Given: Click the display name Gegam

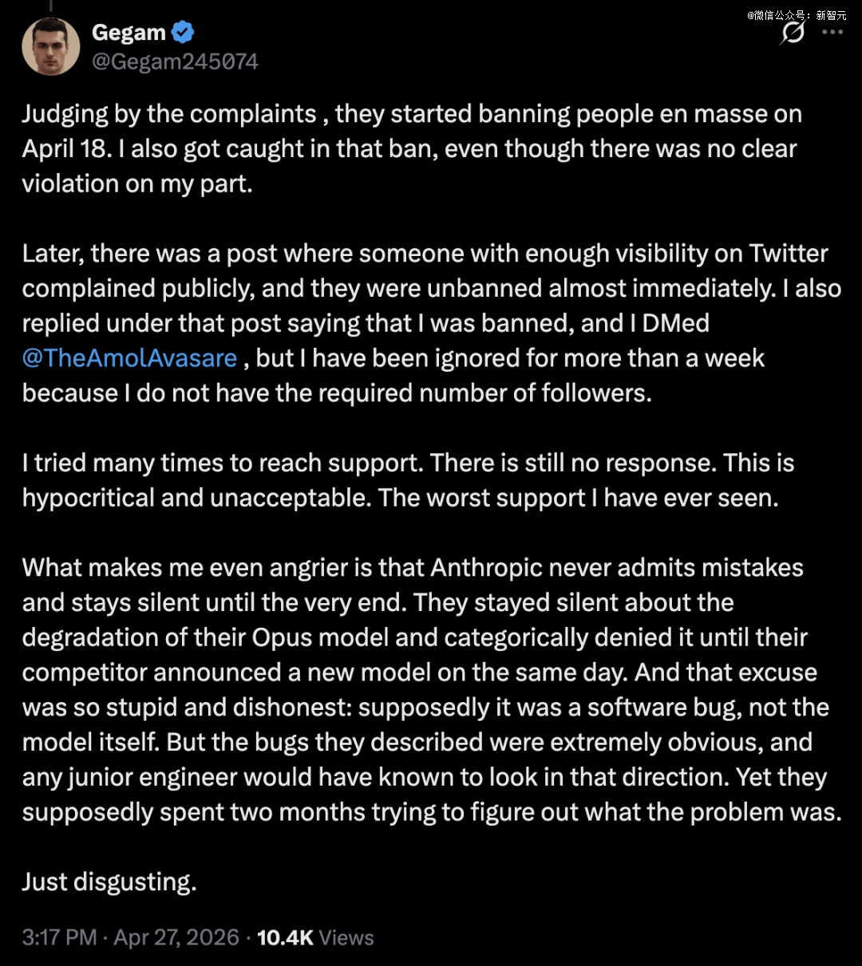Looking at the screenshot, I should [x=129, y=33].
